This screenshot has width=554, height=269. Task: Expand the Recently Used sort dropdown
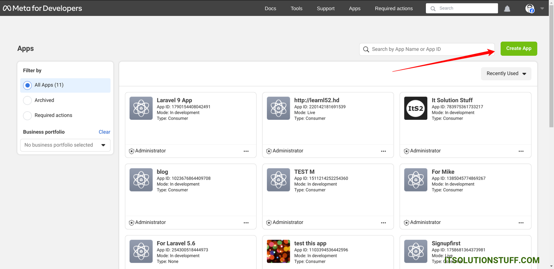tap(506, 73)
